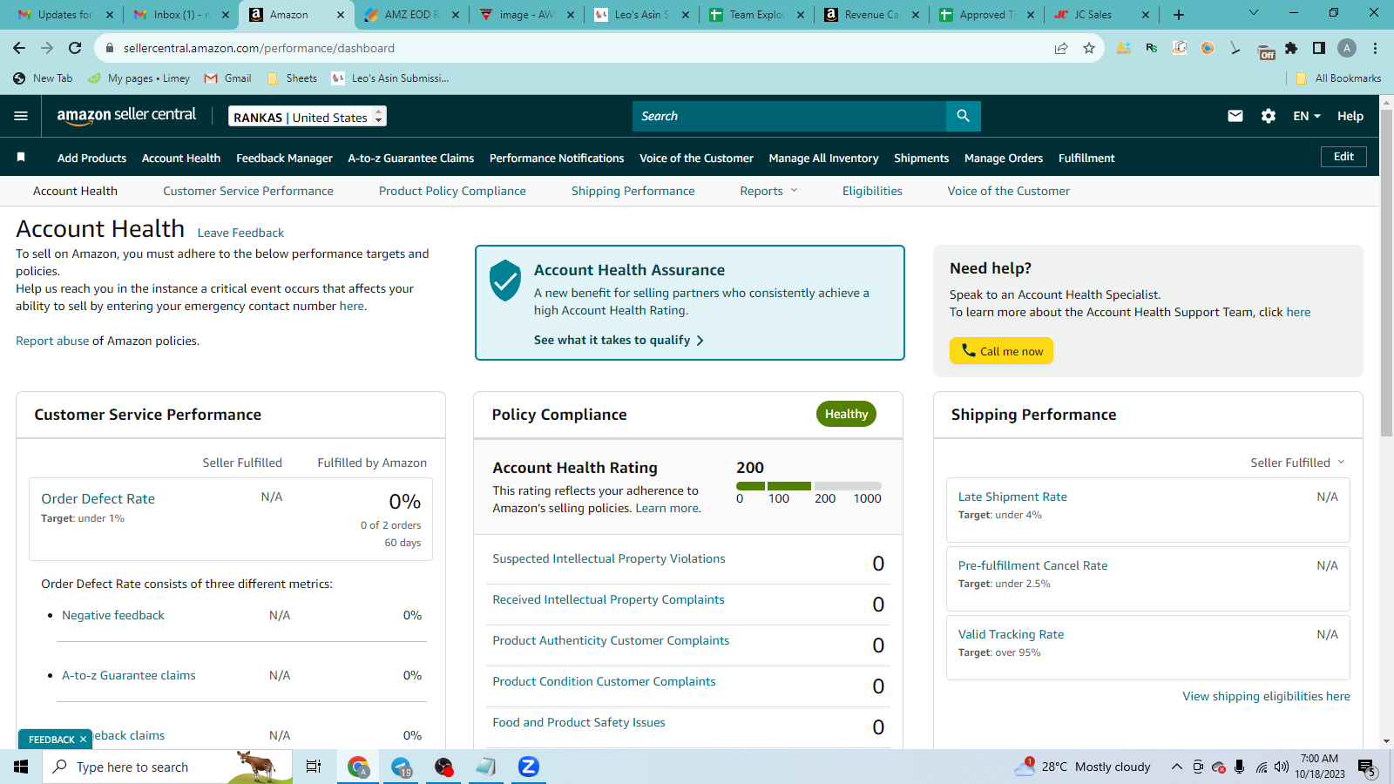Open the Chrome tab search chevron
The image size is (1394, 784).
point(1254,14)
